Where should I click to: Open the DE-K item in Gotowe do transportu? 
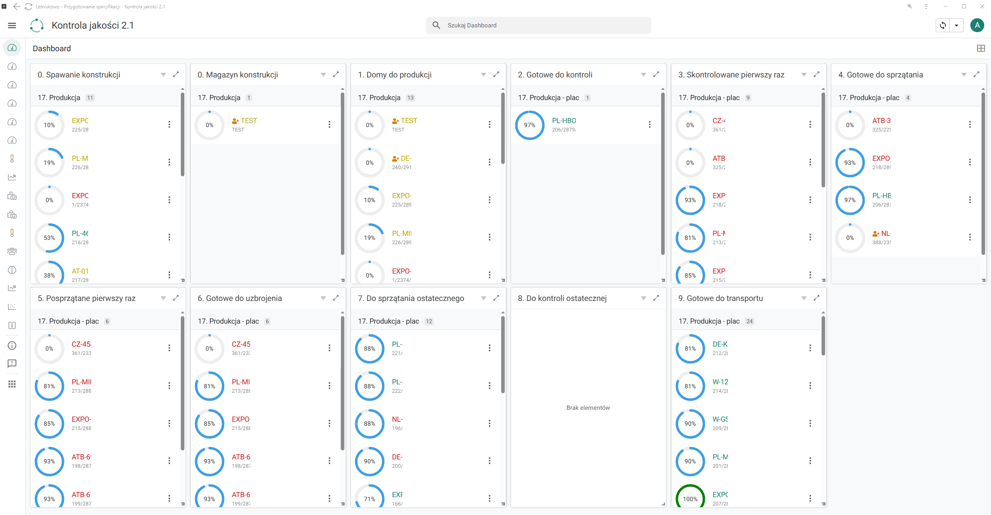coord(720,344)
